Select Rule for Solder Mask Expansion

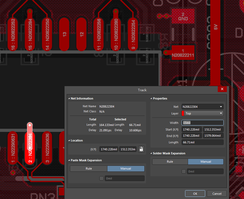click(170, 162)
